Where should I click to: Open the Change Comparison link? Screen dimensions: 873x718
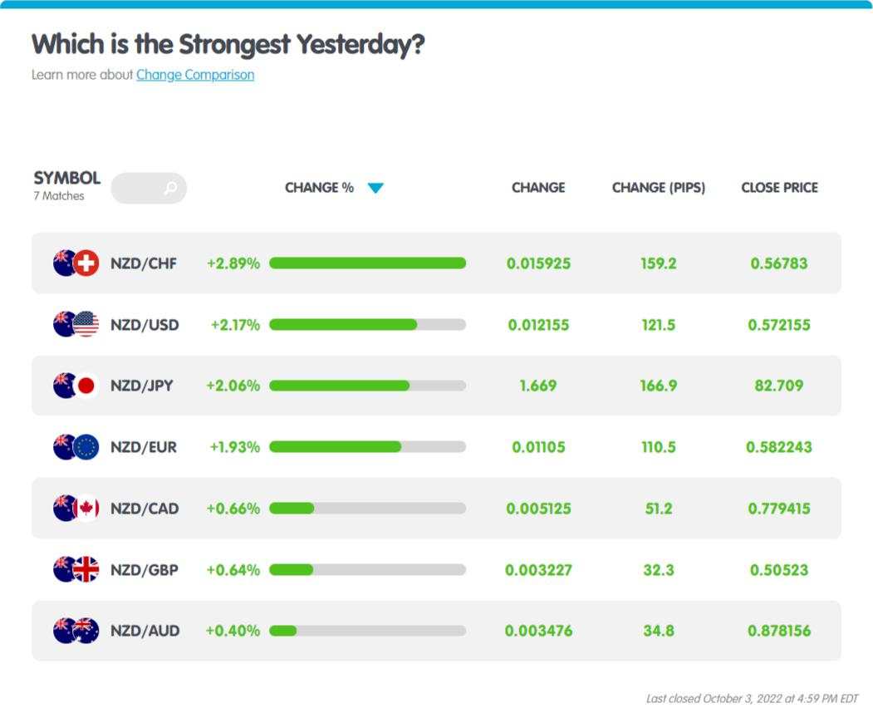195,75
